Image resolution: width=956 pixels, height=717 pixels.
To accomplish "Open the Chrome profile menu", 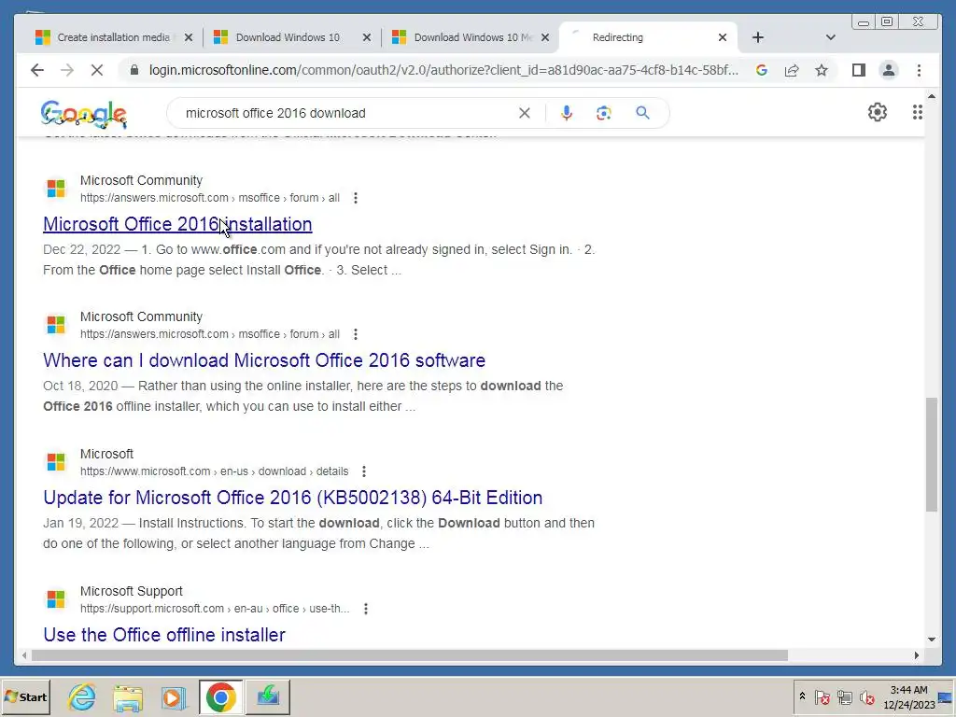I will click(889, 70).
